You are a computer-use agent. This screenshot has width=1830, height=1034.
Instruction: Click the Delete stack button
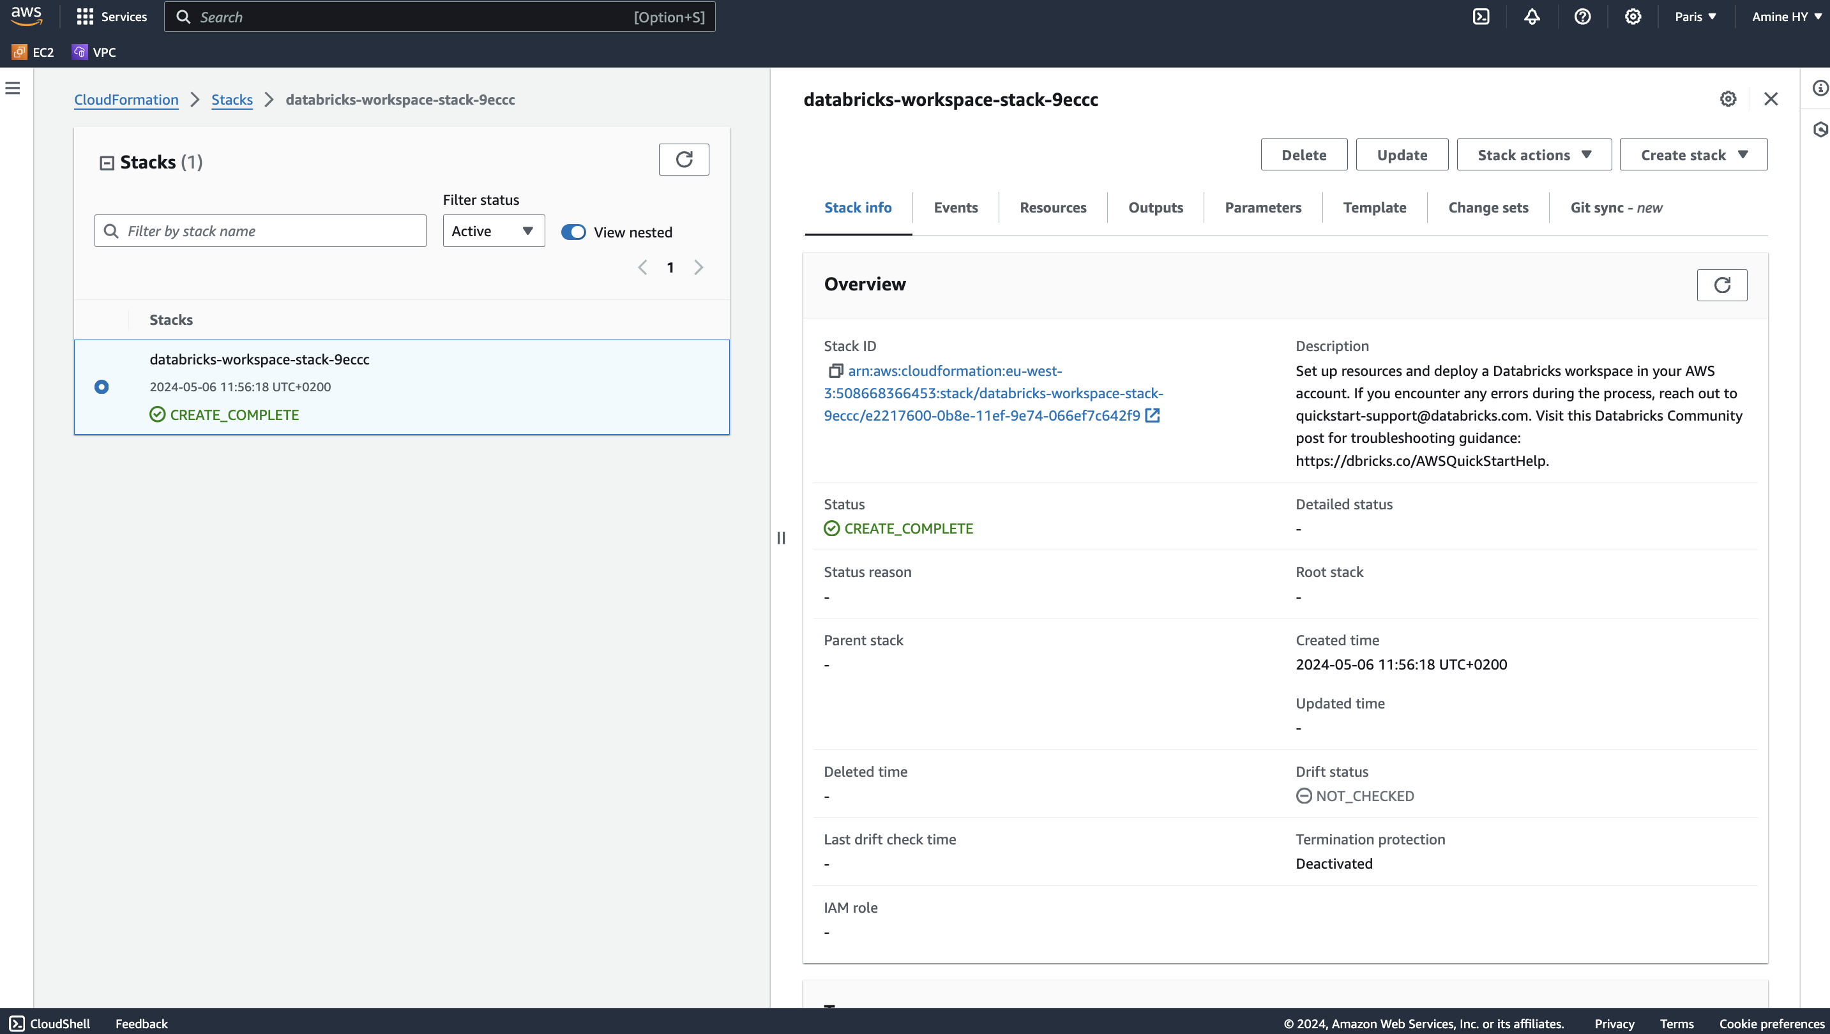[1304, 155]
